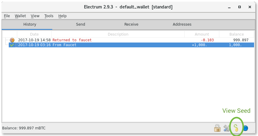Click the Amount column header
258x136 pixels.
tap(202, 34)
